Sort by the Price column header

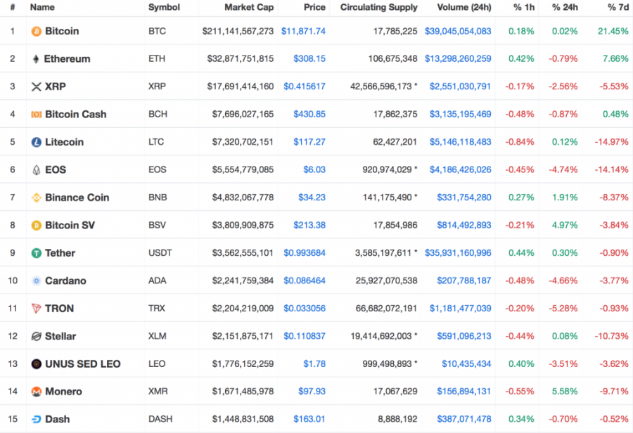(314, 7)
